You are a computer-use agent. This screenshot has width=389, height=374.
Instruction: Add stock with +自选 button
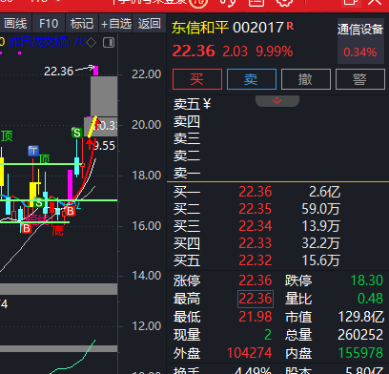pos(116,24)
